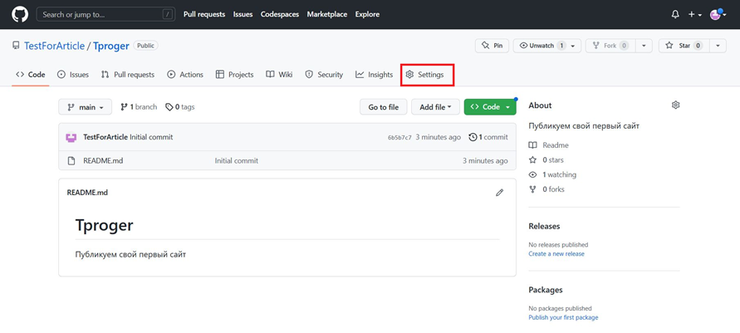The width and height of the screenshot is (740, 333).
Task: Click Publish your first package
Action: pyautogui.click(x=563, y=317)
